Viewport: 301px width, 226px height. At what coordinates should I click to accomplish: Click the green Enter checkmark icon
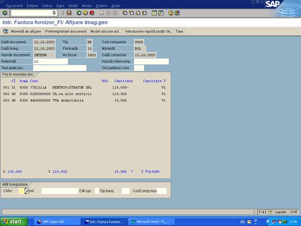tap(5, 13)
